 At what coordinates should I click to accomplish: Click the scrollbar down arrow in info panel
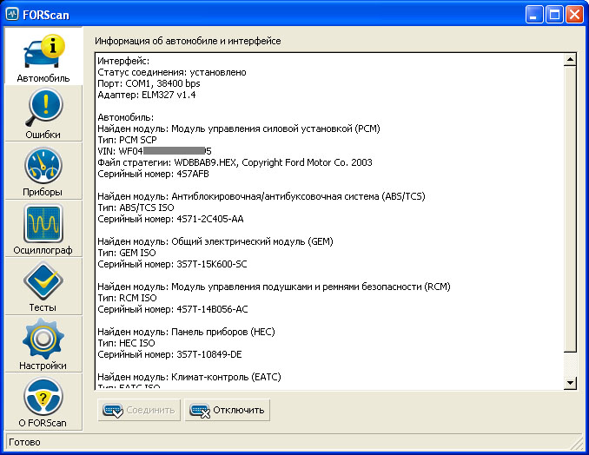pos(571,382)
